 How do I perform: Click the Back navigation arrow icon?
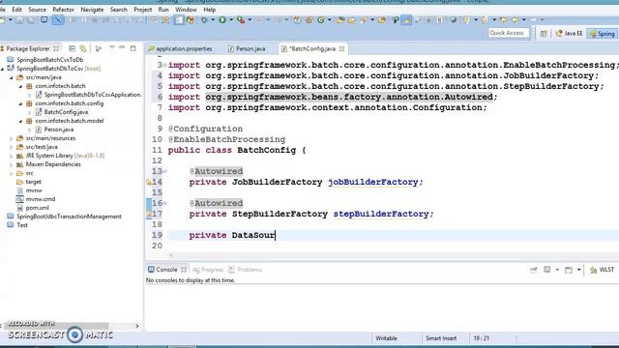pos(515,19)
